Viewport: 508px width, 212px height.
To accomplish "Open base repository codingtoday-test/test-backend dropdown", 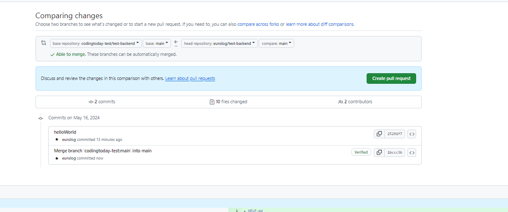I will pos(96,43).
